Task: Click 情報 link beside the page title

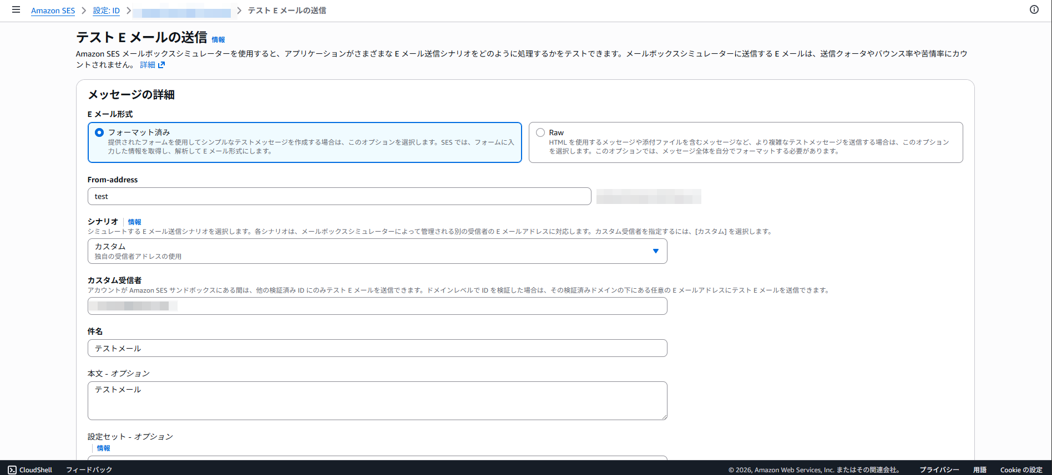Action: (x=218, y=40)
